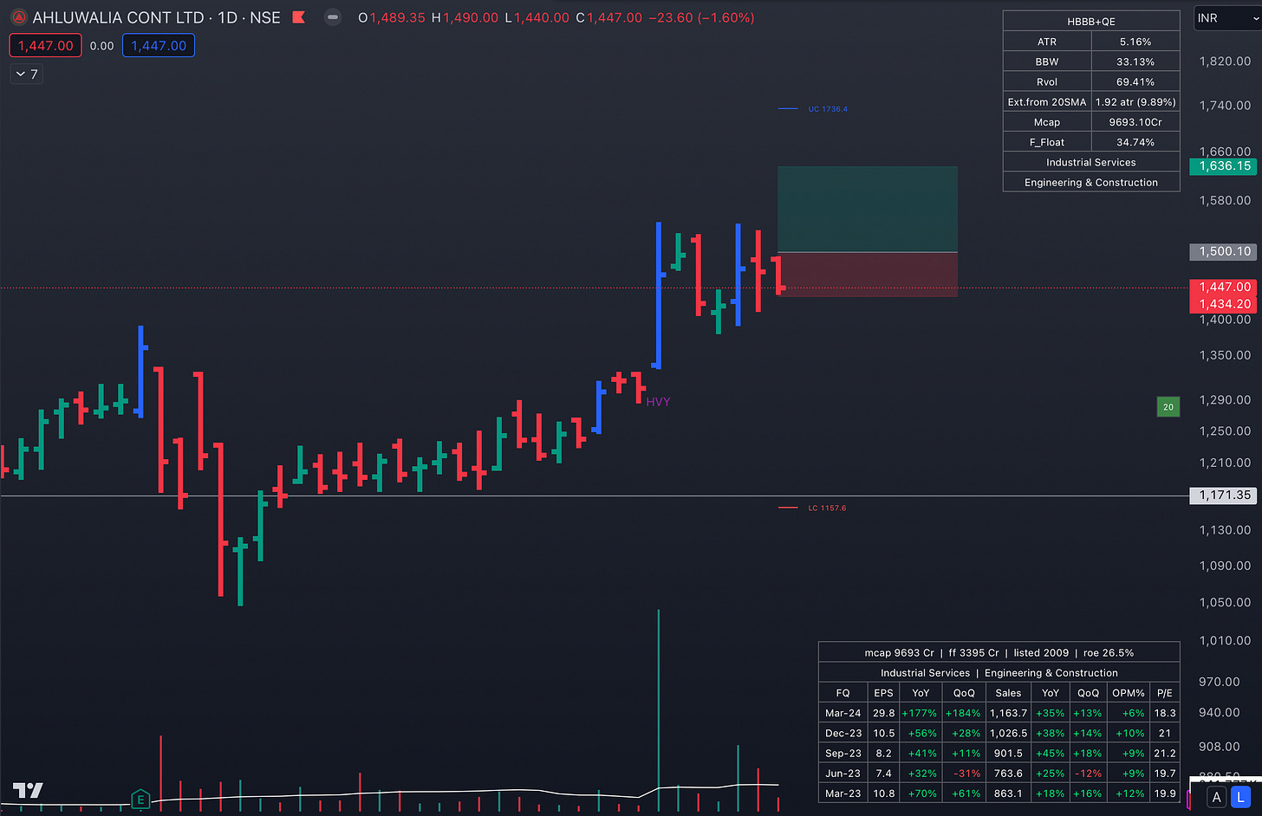Click the 1,636.15 green target price label
This screenshot has height=816, width=1262.
(1225, 165)
